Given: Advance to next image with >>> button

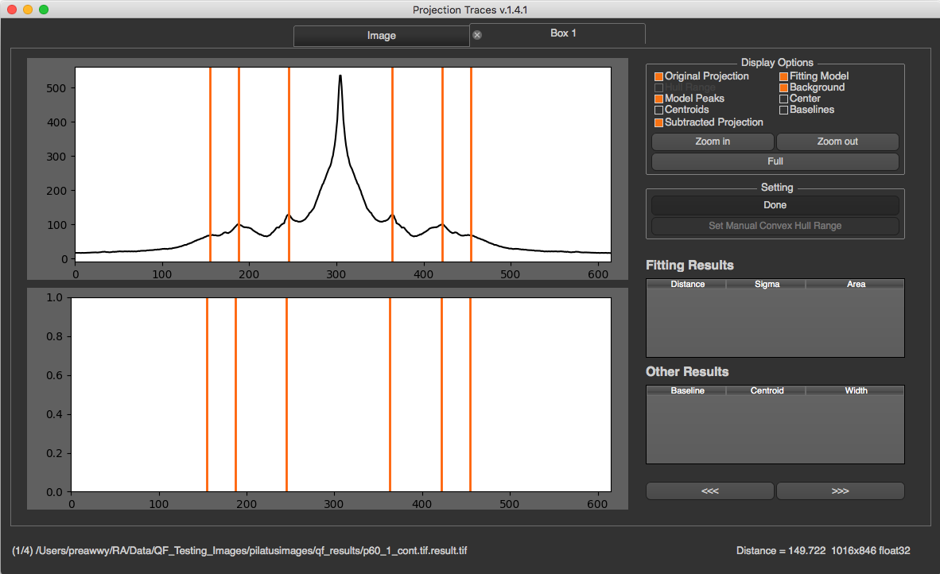Looking at the screenshot, I should [x=841, y=491].
